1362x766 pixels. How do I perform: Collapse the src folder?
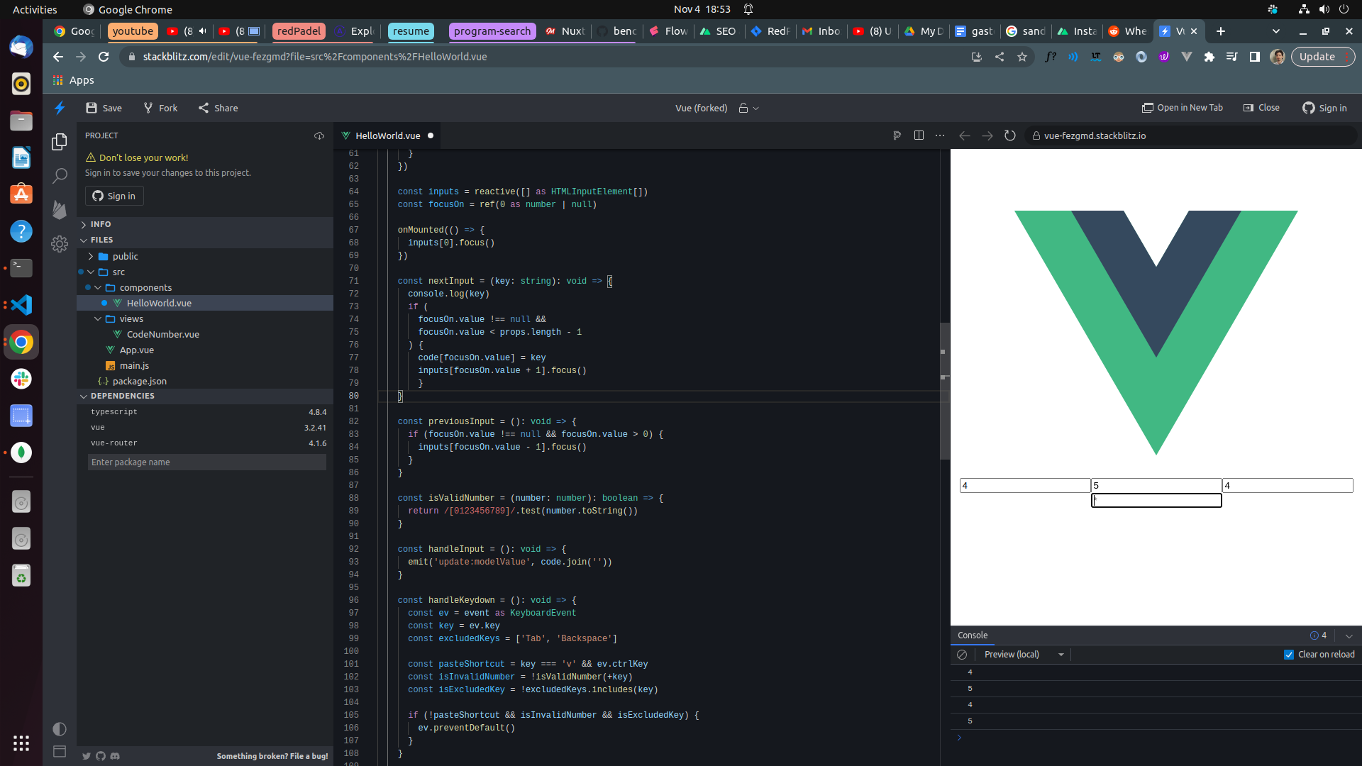click(118, 272)
